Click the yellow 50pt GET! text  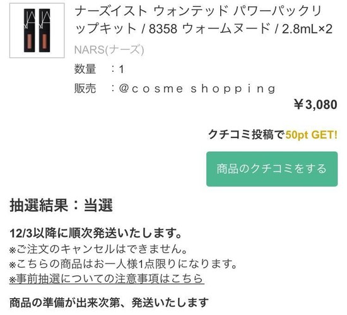[312, 135]
